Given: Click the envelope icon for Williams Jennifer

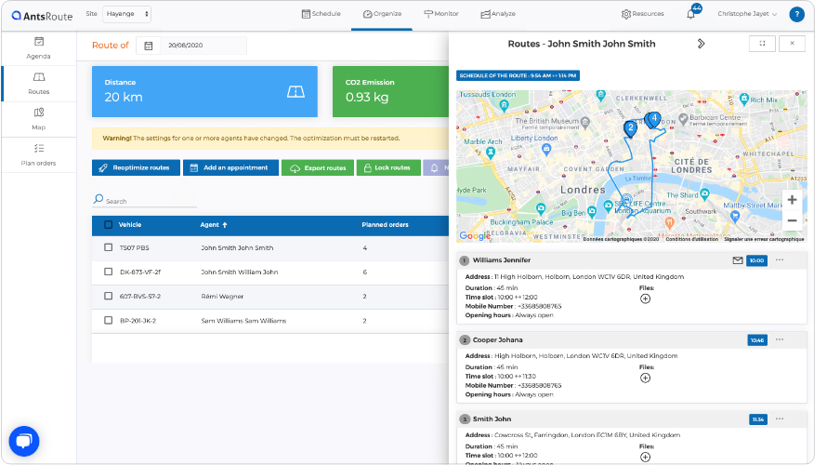Looking at the screenshot, I should [x=738, y=260].
